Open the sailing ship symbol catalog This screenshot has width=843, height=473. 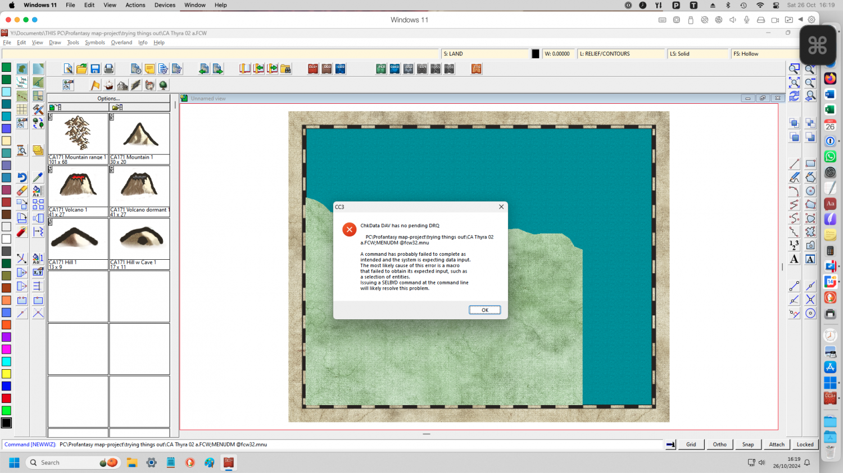(109, 85)
